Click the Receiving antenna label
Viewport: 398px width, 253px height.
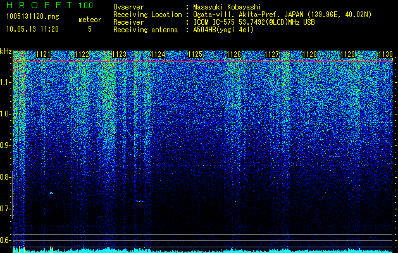coord(146,30)
